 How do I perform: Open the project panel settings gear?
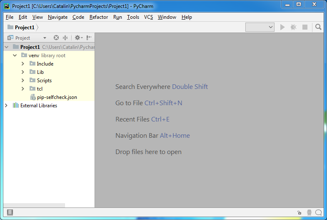[x=79, y=38]
